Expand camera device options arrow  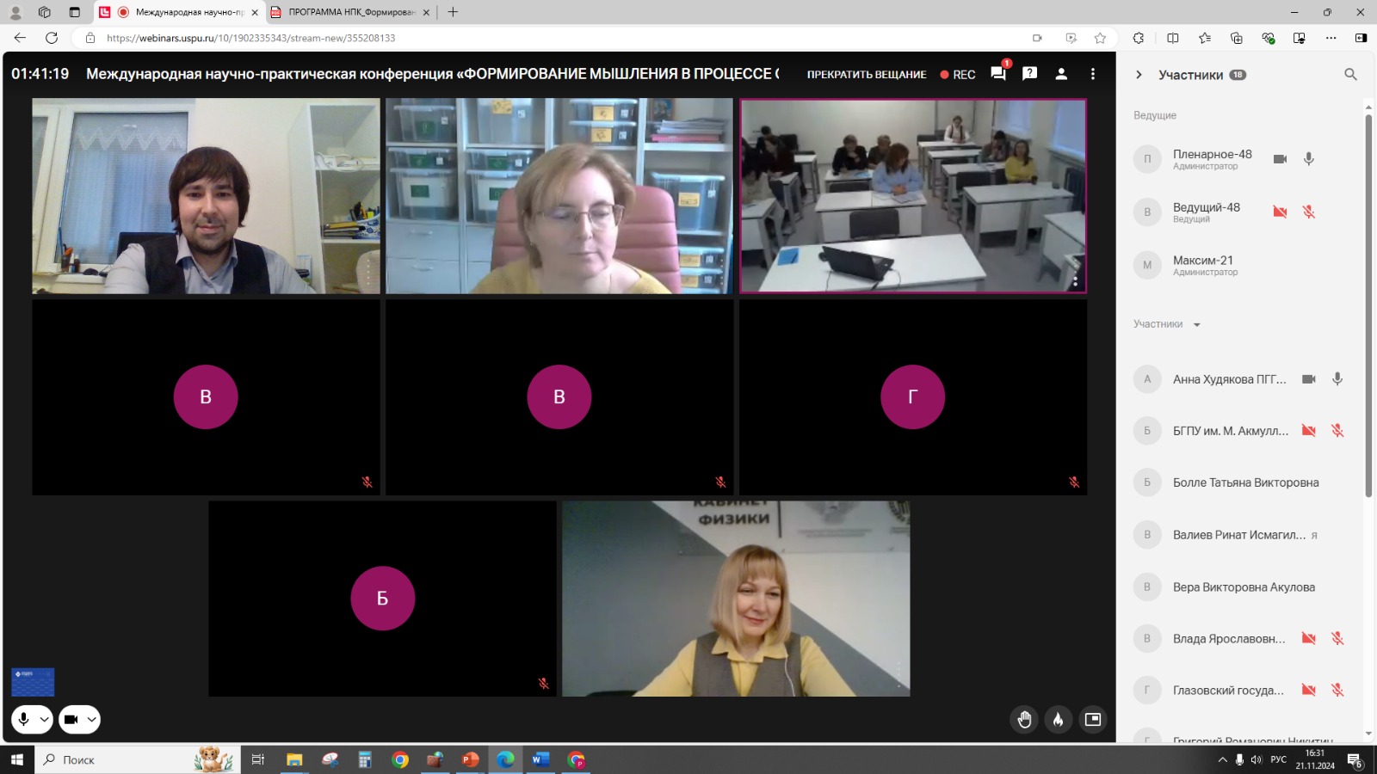pyautogui.click(x=91, y=720)
